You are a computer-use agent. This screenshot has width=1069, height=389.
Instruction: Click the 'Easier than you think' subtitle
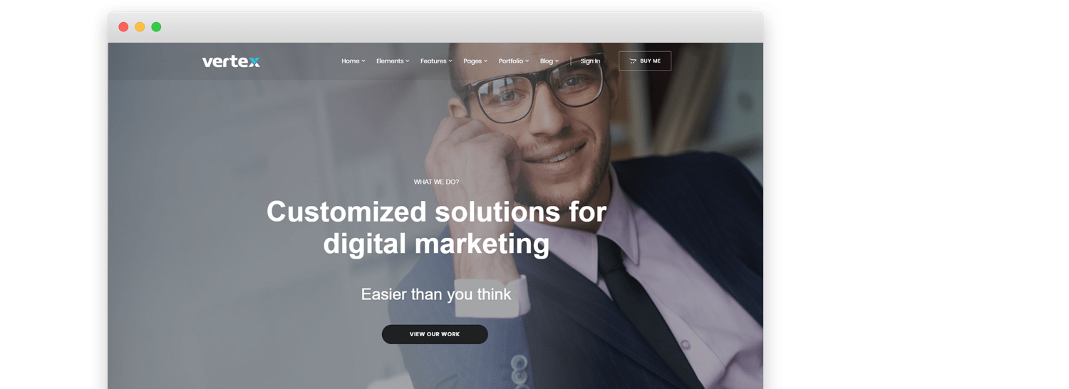436,294
